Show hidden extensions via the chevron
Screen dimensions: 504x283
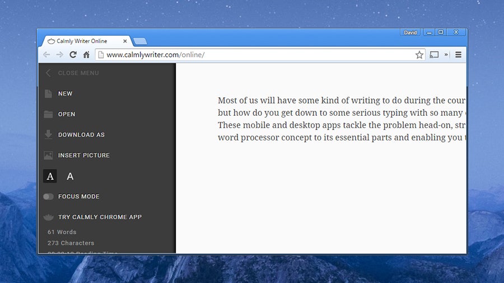point(446,55)
